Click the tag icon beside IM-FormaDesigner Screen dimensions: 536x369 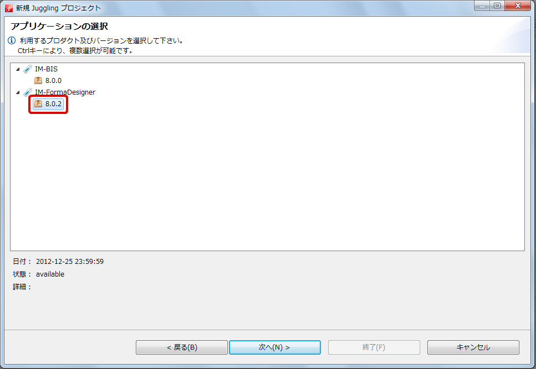[28, 92]
